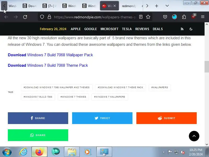
Task: Open the #Wallpapers tag
Action: 160,87
